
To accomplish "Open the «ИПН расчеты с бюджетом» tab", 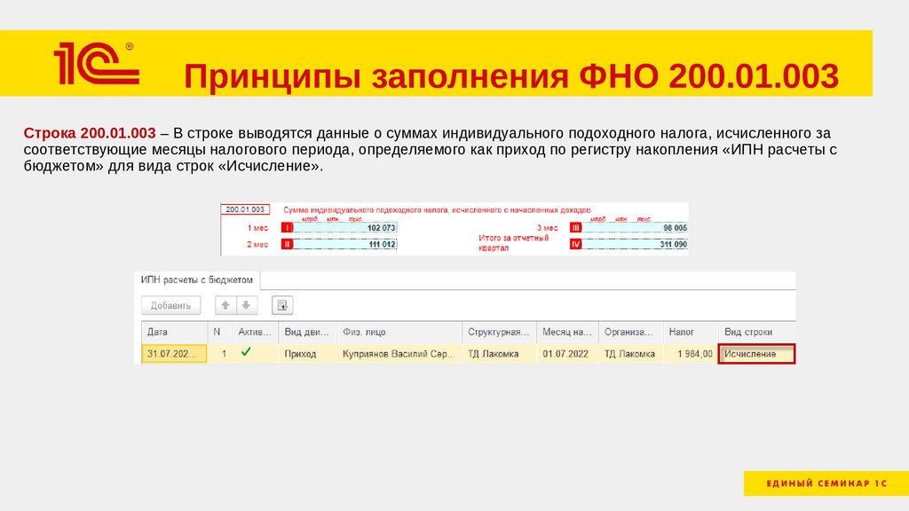I will click(x=196, y=279).
